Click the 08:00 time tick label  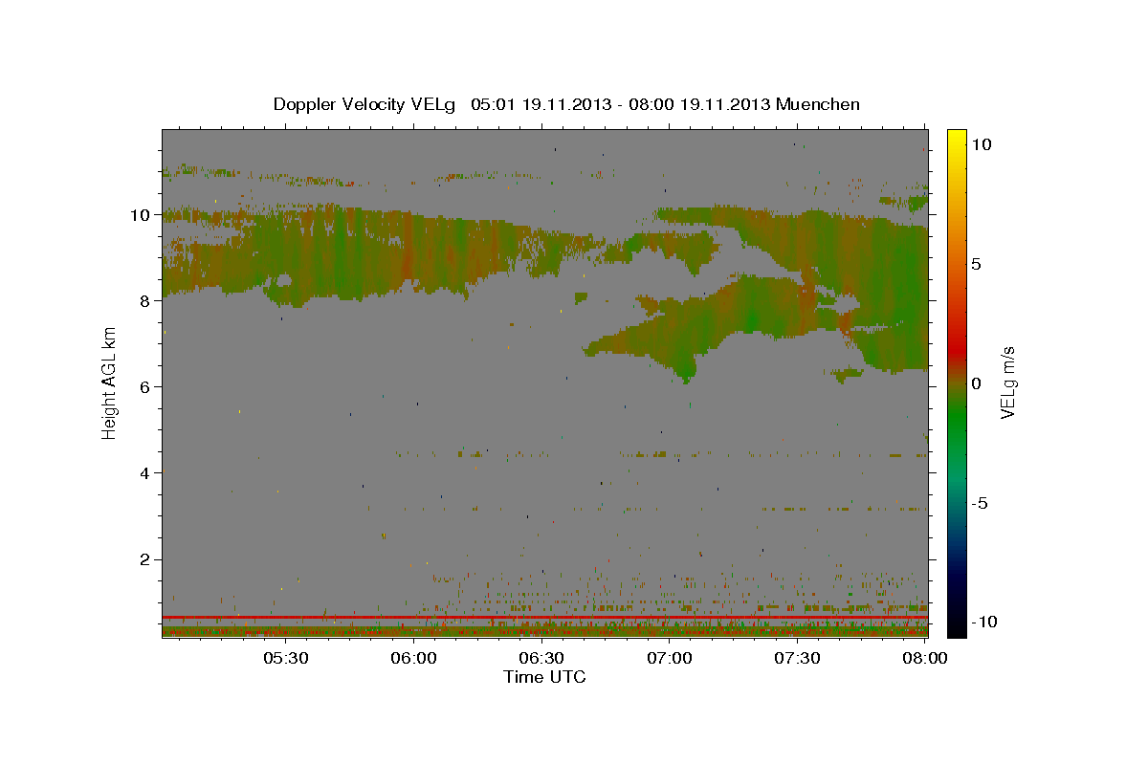coord(924,658)
